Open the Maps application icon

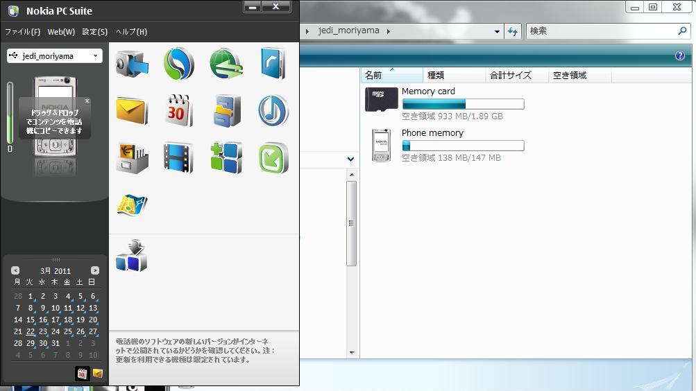point(132,205)
